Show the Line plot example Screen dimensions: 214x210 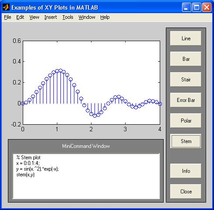click(x=186, y=38)
